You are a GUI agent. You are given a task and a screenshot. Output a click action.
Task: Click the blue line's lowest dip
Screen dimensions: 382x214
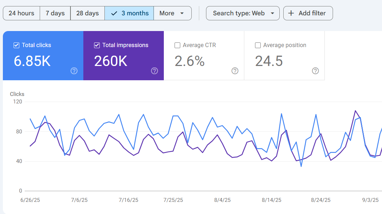tap(301, 166)
